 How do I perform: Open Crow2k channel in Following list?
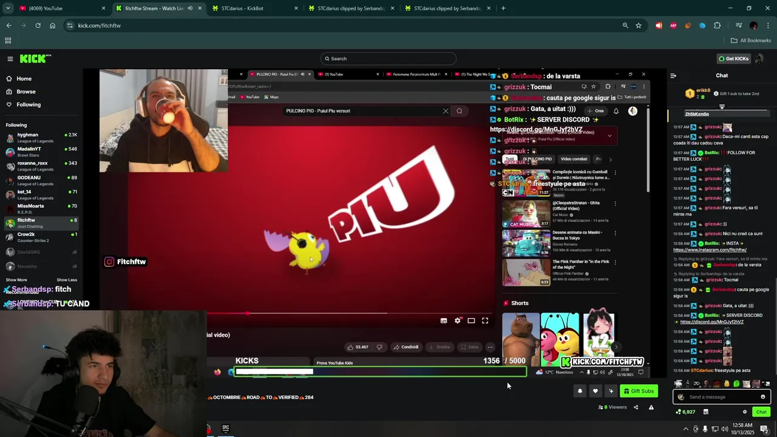click(x=41, y=237)
